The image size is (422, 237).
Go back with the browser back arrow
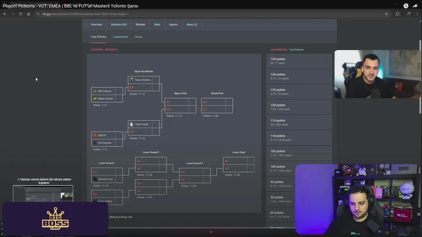(x=5, y=14)
